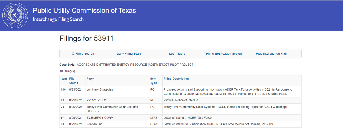Open Daily Filing Search

tap(130, 54)
